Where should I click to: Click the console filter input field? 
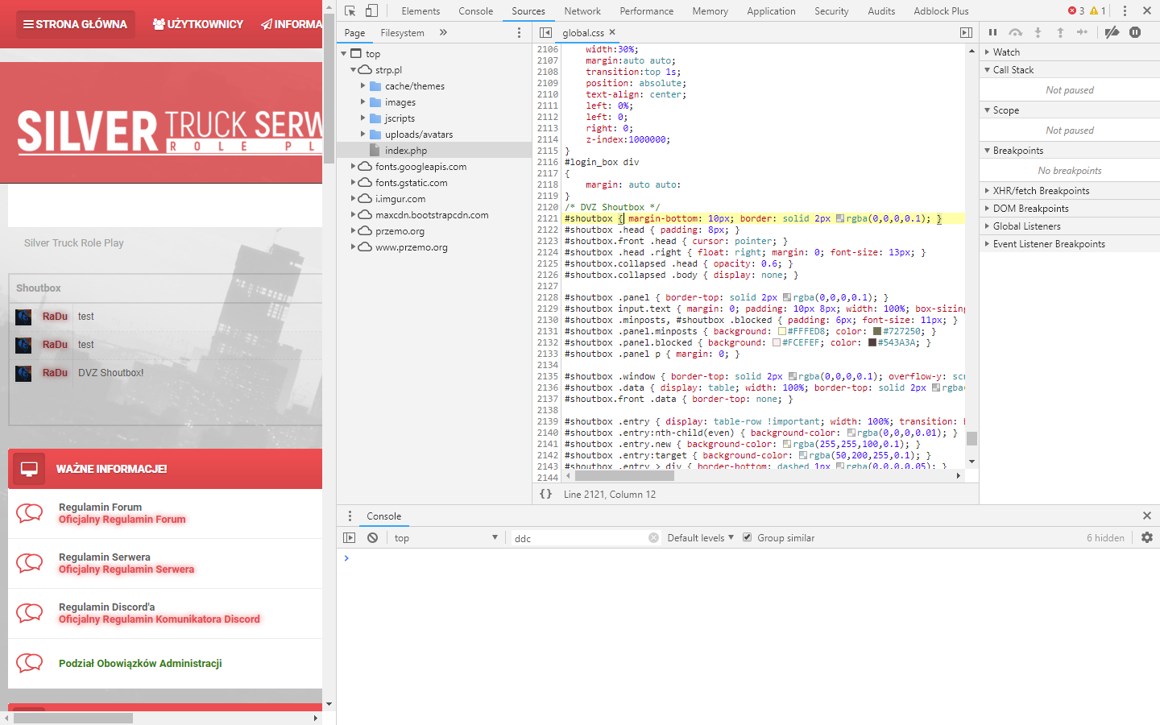pyautogui.click(x=580, y=538)
